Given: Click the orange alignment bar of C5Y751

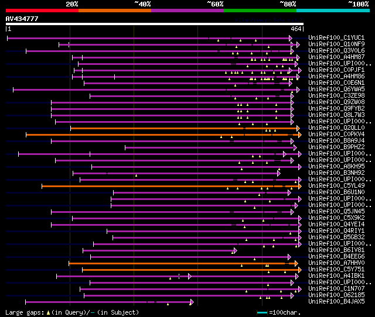Looking at the screenshot, I should [192, 270].
